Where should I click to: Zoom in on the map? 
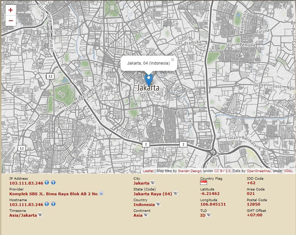coord(11,10)
